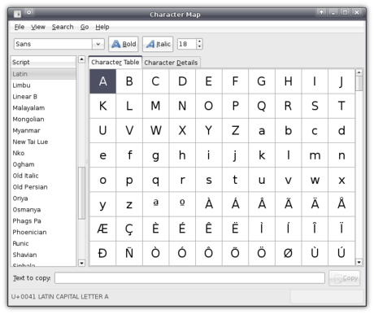Select the Ç cedilla character cell
Screen dimensions: 374x314
click(x=129, y=229)
